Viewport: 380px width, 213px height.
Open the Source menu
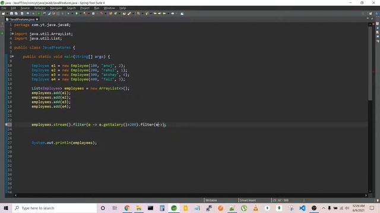(25, 8)
